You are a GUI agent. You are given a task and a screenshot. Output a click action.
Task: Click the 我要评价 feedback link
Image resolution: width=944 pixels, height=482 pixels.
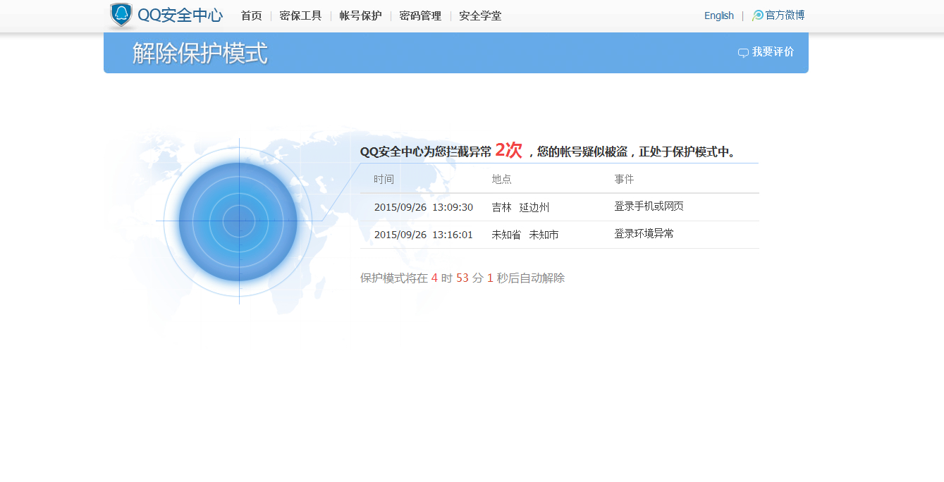pyautogui.click(x=773, y=52)
